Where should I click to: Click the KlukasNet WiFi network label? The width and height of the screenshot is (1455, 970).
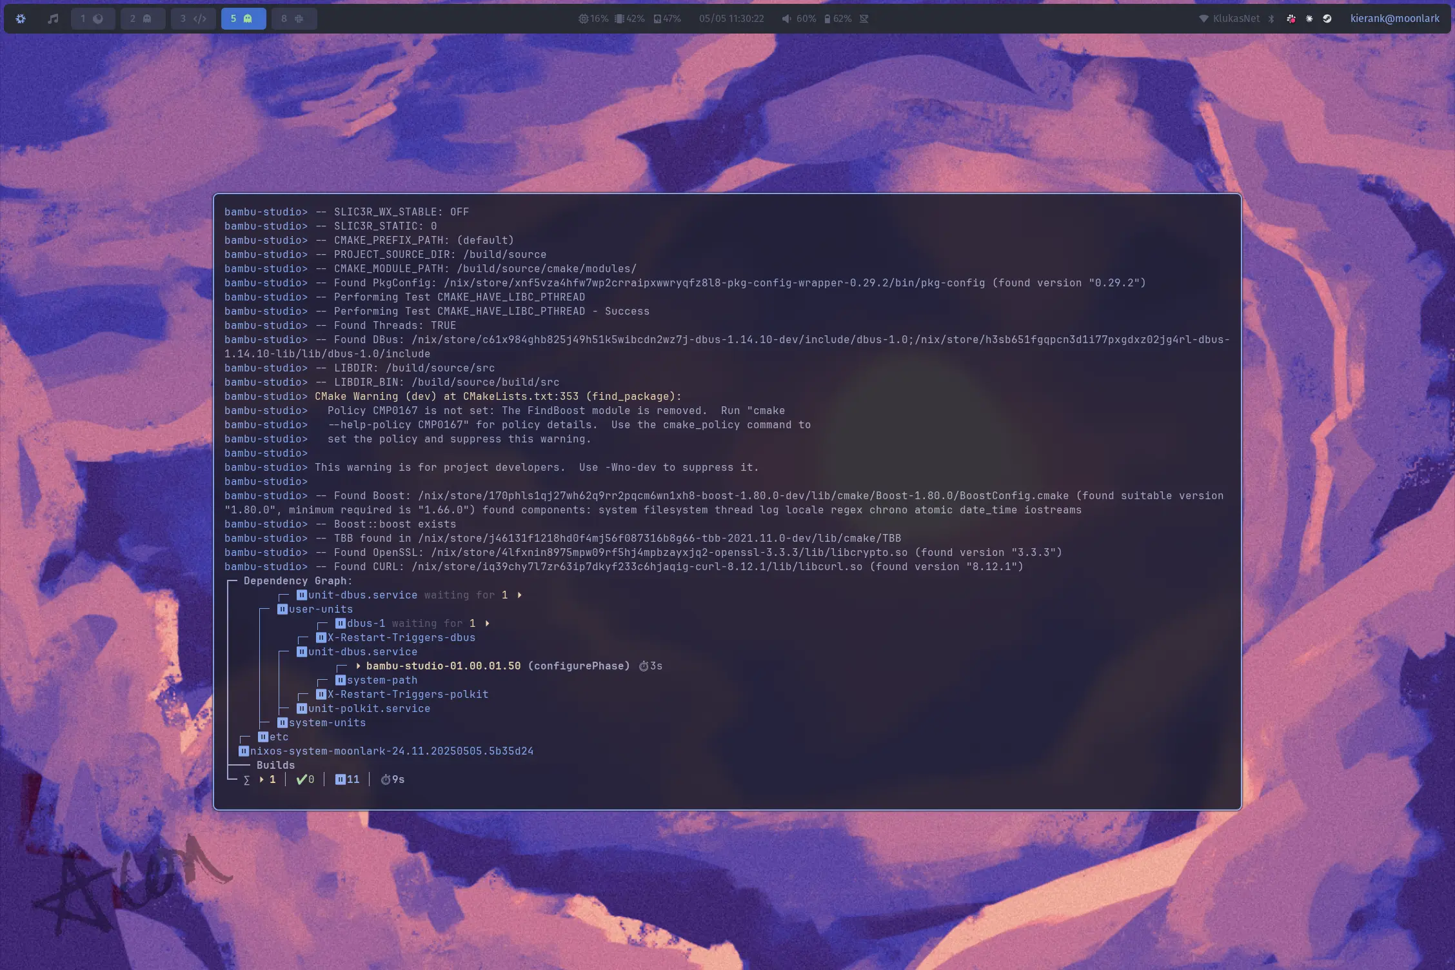(1235, 19)
